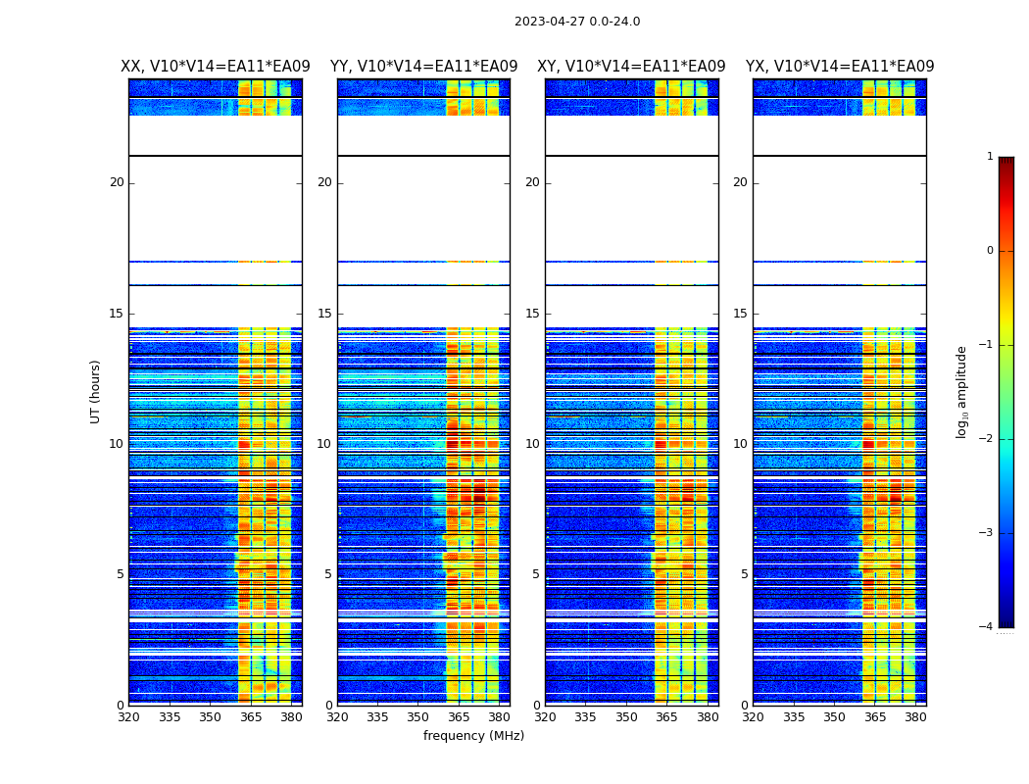Click the 365 frequency tick under XX panel
1029x784 pixels.
pyautogui.click(x=251, y=717)
